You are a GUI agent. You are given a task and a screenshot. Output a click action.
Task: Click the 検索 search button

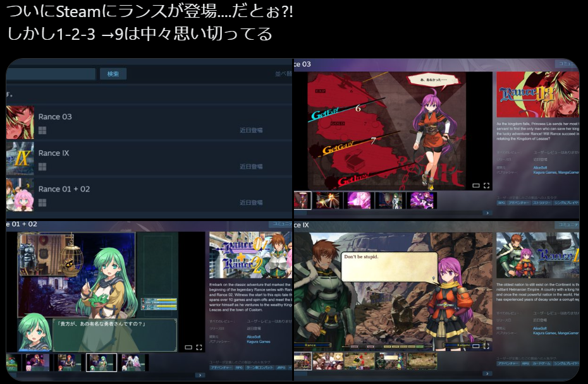pyautogui.click(x=113, y=74)
